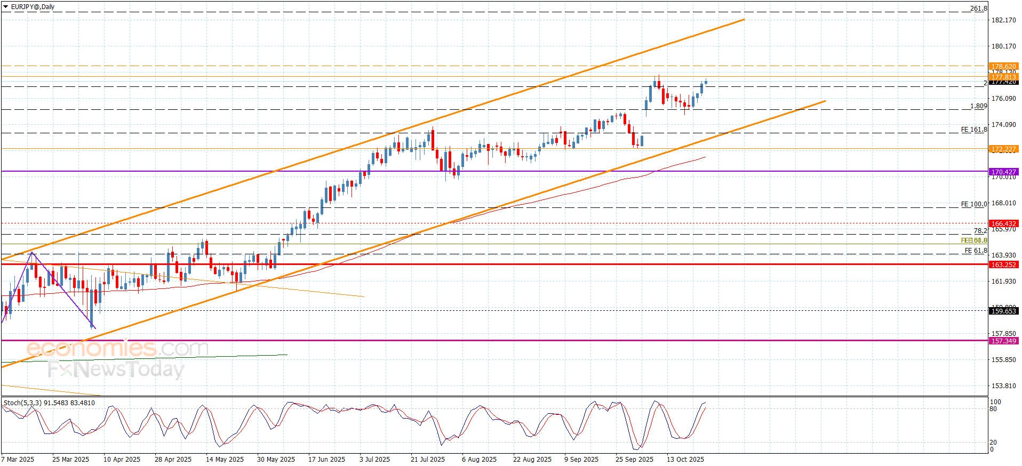Click the 157.850 price axis label
1022x466 pixels.
tap(1003, 334)
